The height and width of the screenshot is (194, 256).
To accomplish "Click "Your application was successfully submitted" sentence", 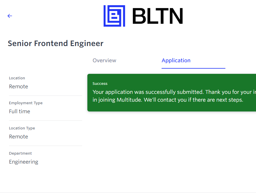I will point(148,92).
